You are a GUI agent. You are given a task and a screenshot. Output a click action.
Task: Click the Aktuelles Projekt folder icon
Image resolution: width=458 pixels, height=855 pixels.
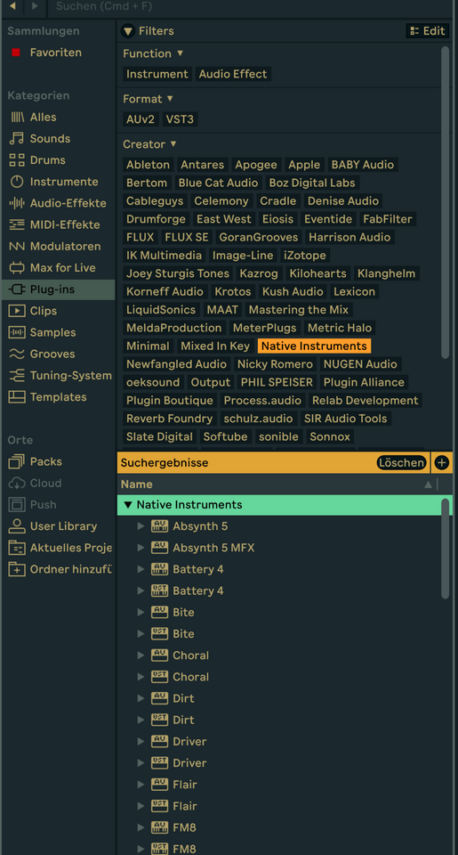pyautogui.click(x=17, y=548)
